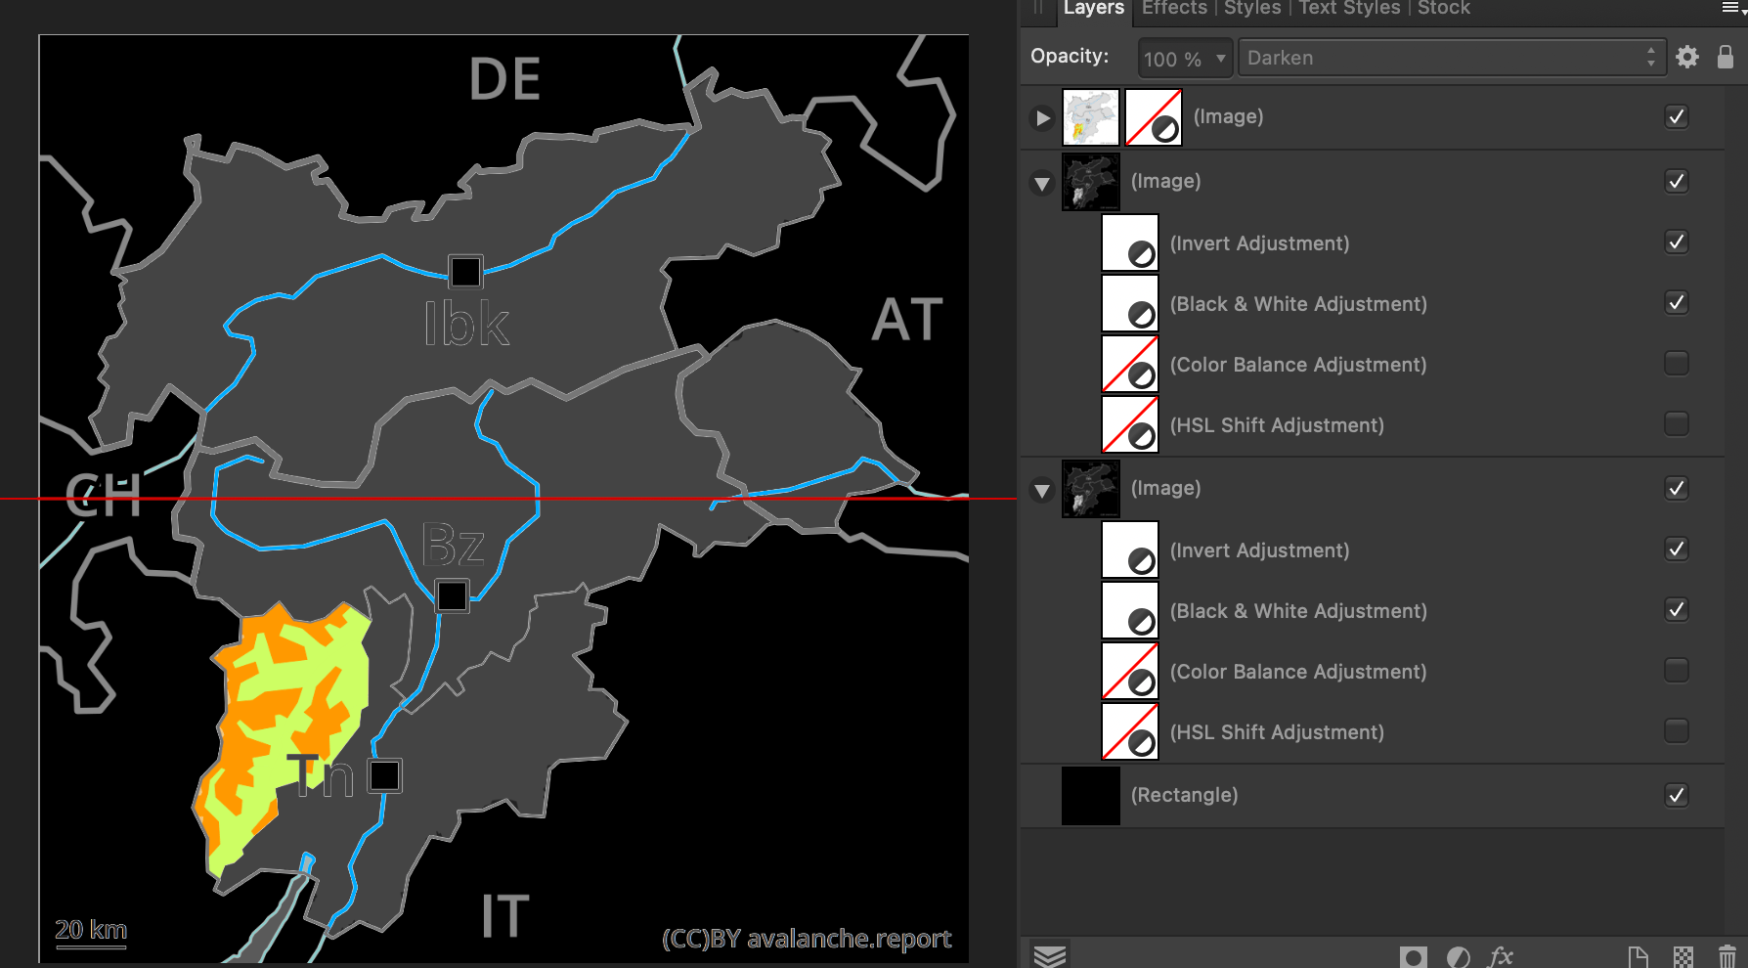Image resolution: width=1748 pixels, height=968 pixels.
Task: Select the top "(Image)" layer name beside the mask
Action: [x=1228, y=116]
